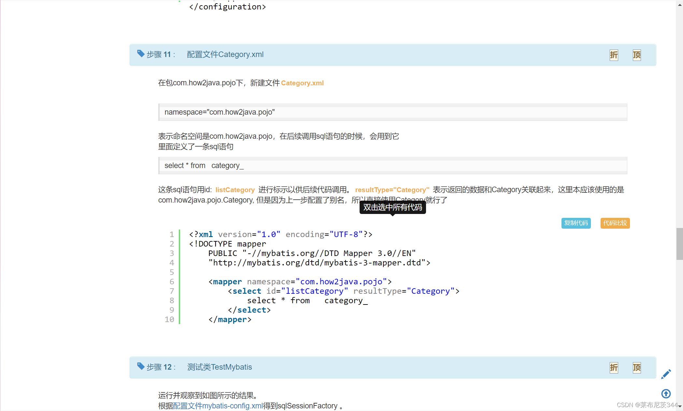Viewport: 683px width, 411px height.
Task: Click the scrollbar down arrow
Action: coord(679,406)
